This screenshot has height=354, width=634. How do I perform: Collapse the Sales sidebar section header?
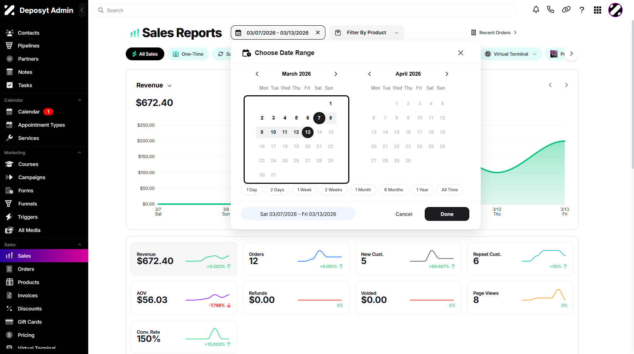tap(80, 245)
